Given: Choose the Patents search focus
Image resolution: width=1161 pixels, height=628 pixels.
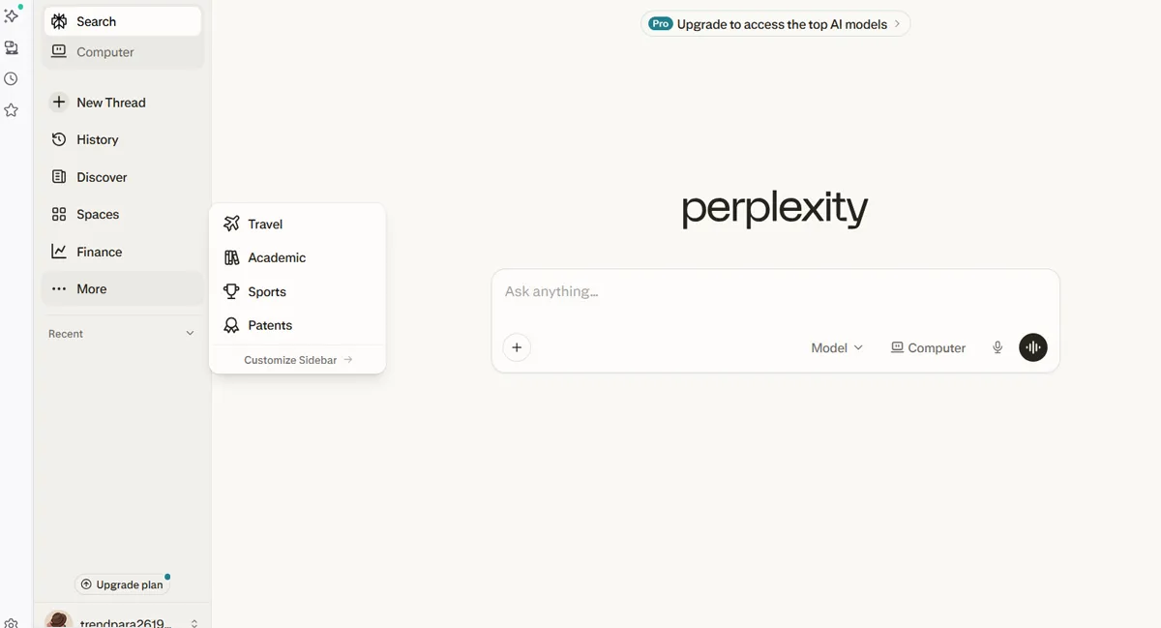Looking at the screenshot, I should (x=269, y=325).
